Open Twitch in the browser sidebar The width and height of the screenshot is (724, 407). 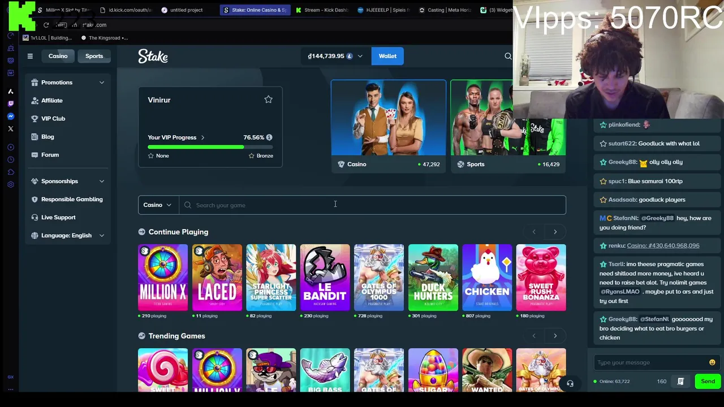10,103
